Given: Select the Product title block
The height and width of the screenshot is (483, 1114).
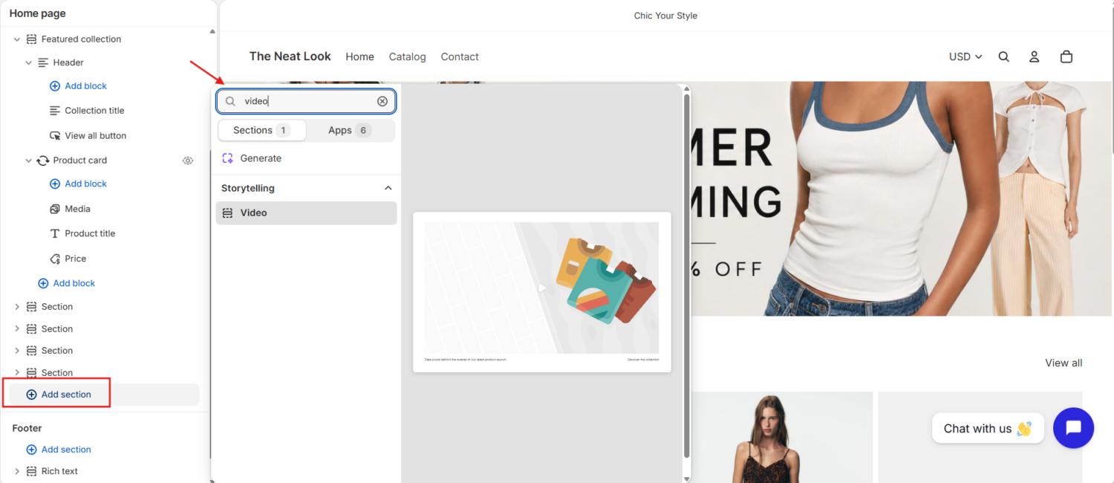Looking at the screenshot, I should pyautogui.click(x=90, y=233).
